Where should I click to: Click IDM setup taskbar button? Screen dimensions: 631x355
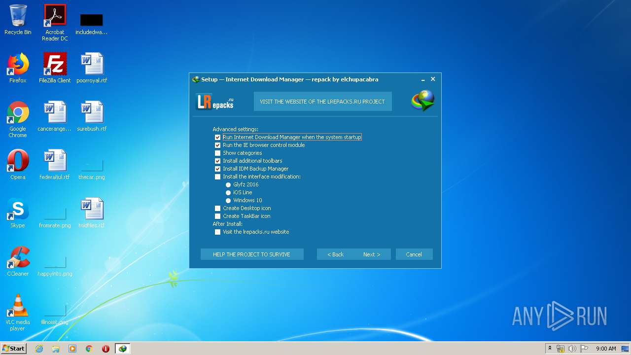point(122,349)
